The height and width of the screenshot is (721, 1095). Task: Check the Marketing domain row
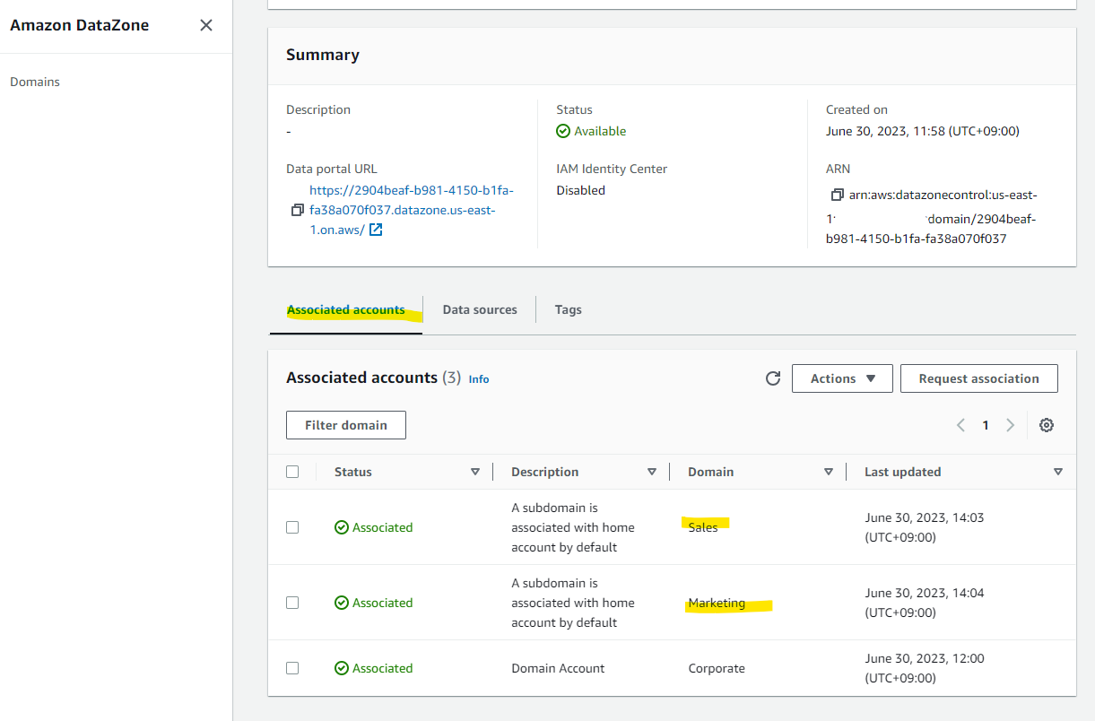click(x=292, y=603)
